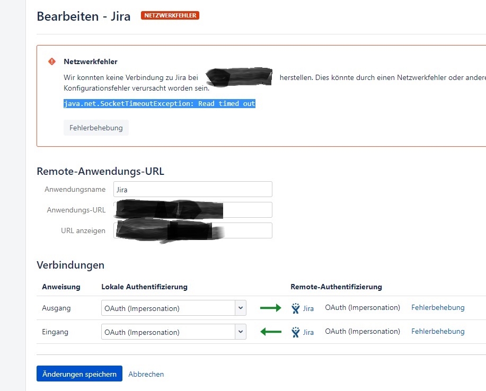This screenshot has height=391, width=486.
Task: Click the green right arrow for Ausgang
Action: pos(271,308)
